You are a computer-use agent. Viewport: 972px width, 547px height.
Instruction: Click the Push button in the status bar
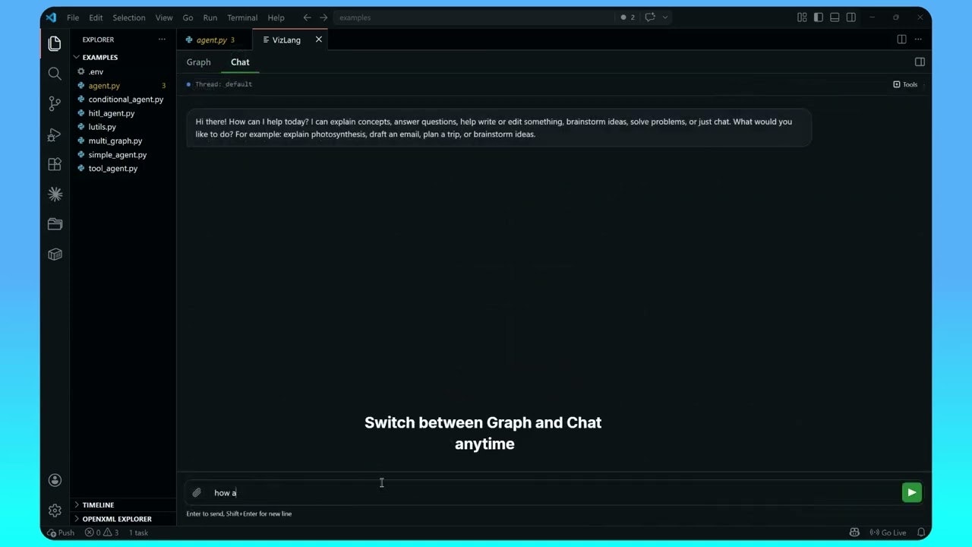click(61, 533)
